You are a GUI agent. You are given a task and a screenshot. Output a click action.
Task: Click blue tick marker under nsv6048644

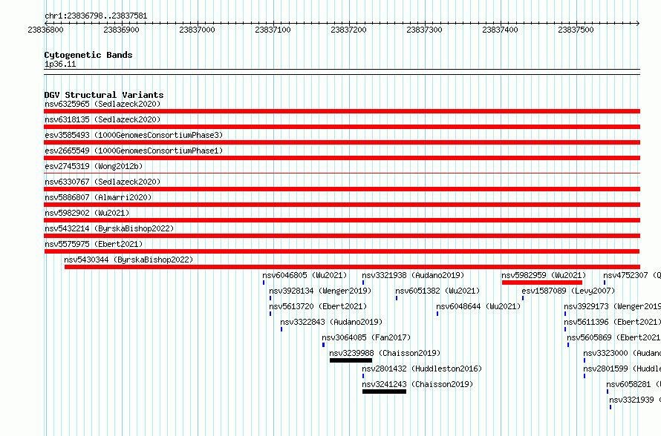tap(437, 314)
